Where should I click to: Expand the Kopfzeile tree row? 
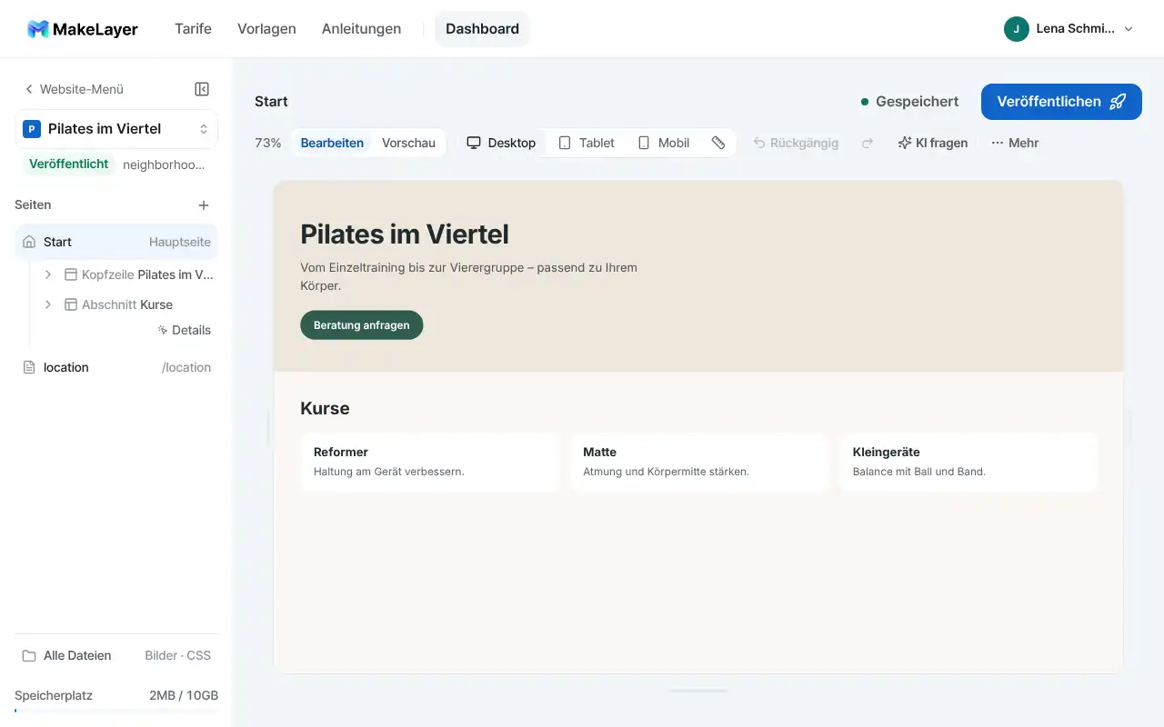pos(48,274)
